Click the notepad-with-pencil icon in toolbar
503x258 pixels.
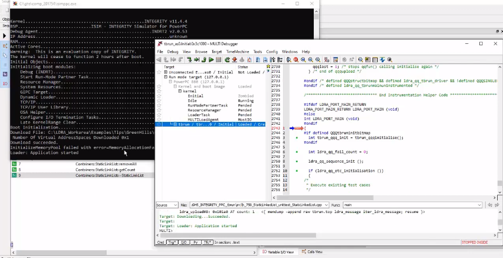click(x=335, y=60)
